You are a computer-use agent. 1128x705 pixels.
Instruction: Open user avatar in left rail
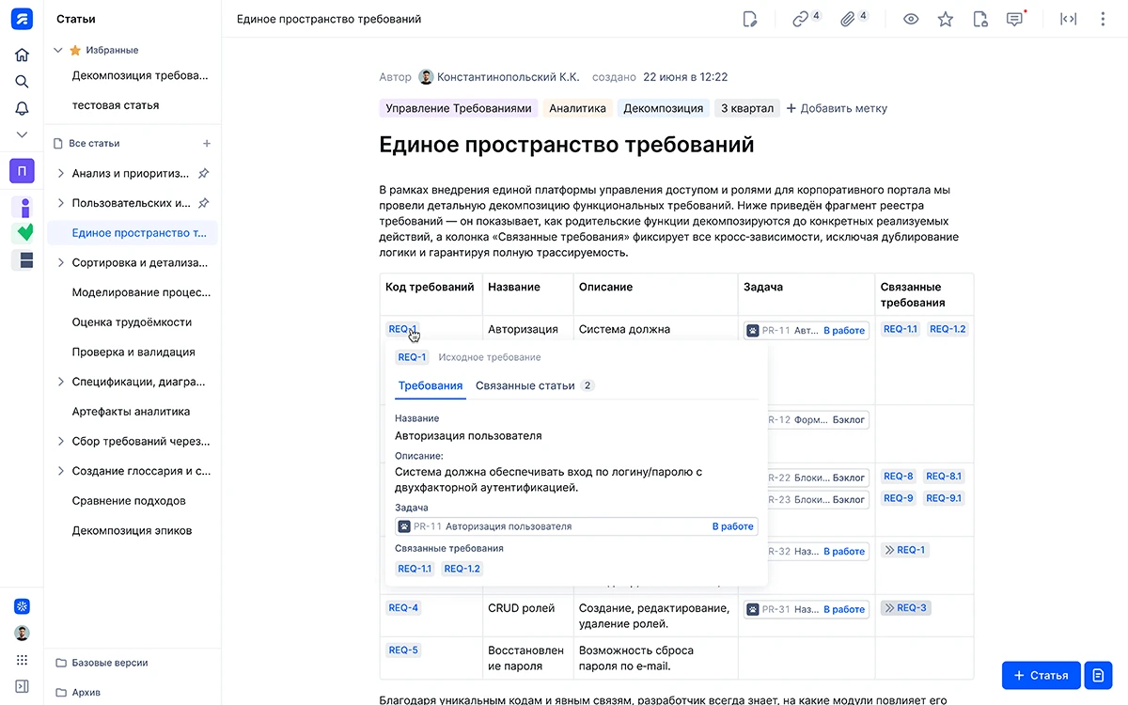coord(22,634)
